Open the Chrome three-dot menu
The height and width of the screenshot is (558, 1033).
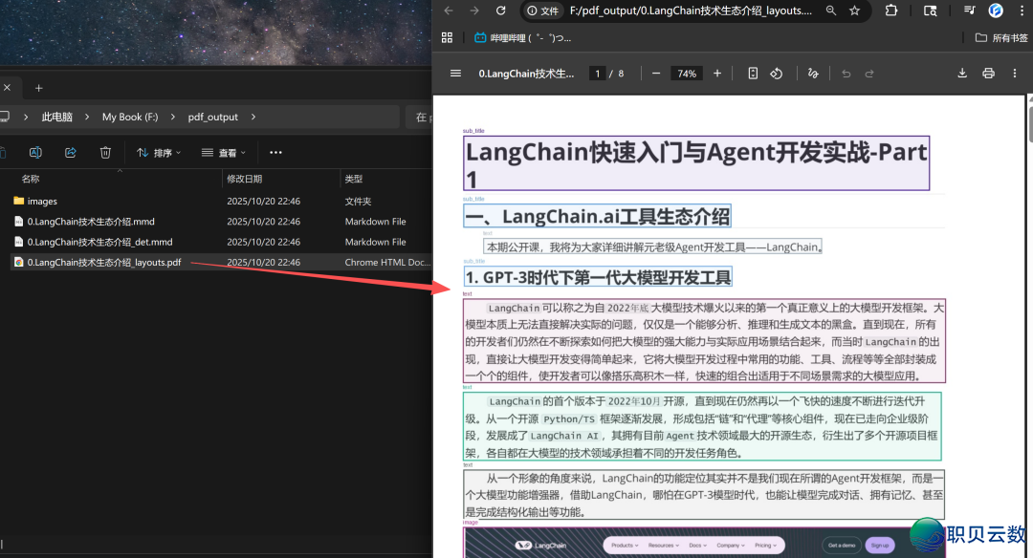pos(1022,11)
